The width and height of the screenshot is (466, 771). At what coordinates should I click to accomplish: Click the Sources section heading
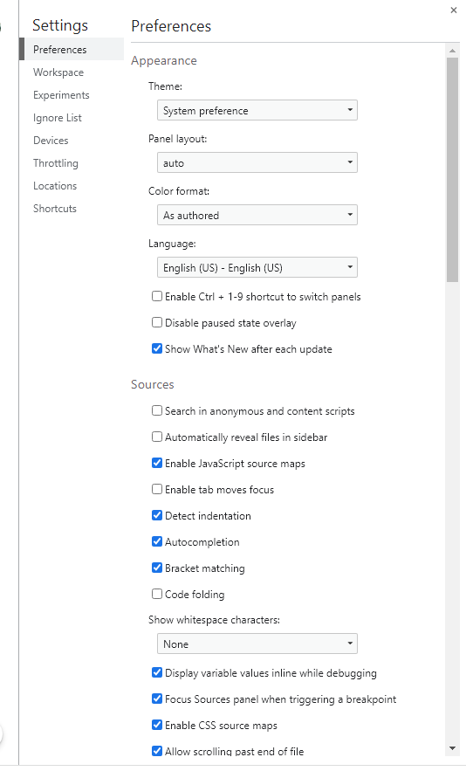click(x=153, y=384)
